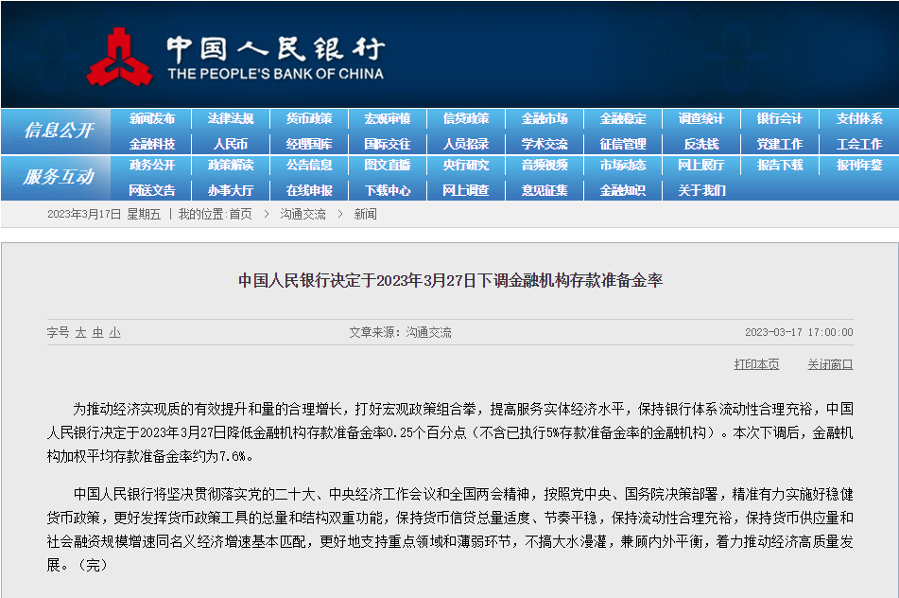Open the 货币政策 navigation item
899x598 pixels.
[309, 119]
